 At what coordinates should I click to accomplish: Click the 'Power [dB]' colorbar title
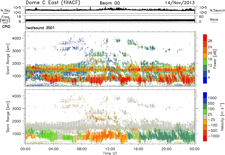tap(215, 59)
